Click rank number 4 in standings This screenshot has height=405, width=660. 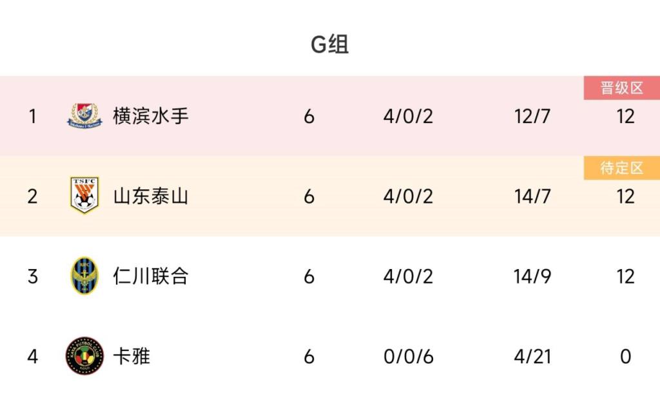click(x=32, y=356)
